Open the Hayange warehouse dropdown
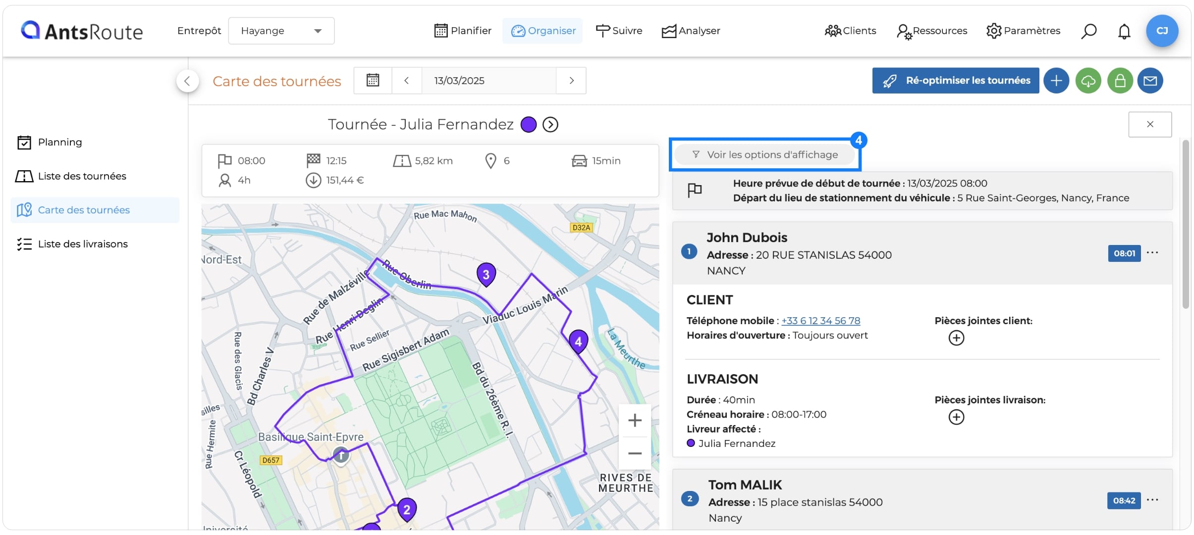 pos(281,31)
